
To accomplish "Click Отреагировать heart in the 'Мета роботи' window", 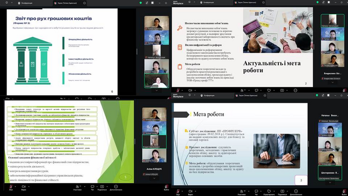I will pyautogui.click(x=269, y=192).
